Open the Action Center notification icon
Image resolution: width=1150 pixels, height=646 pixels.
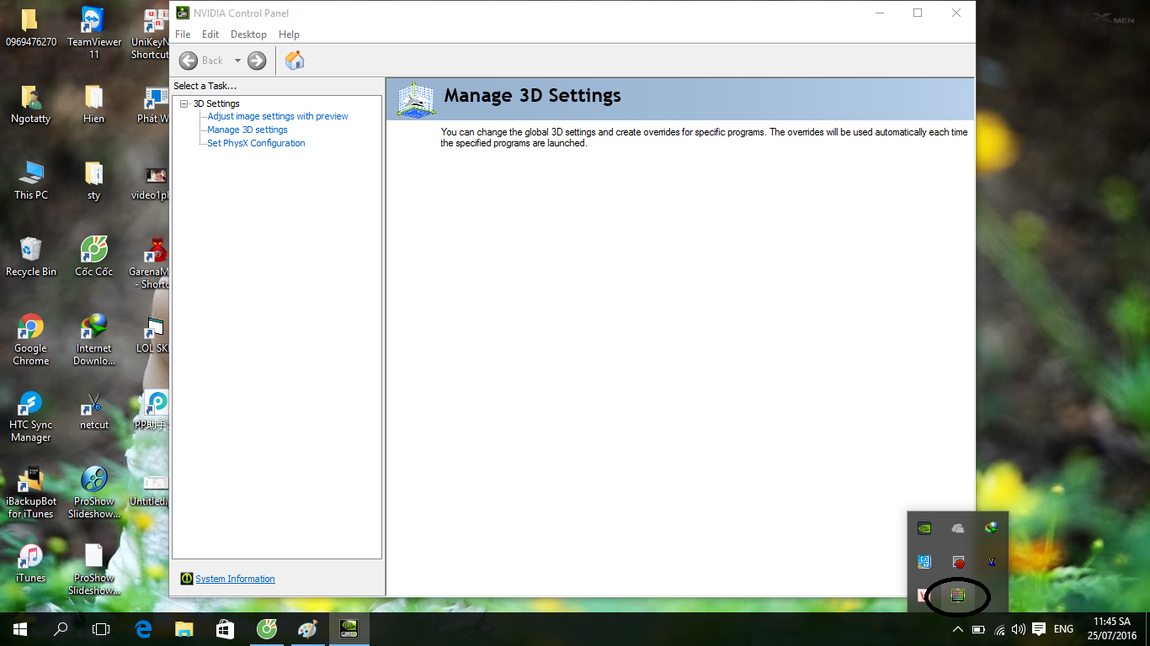click(x=1039, y=629)
